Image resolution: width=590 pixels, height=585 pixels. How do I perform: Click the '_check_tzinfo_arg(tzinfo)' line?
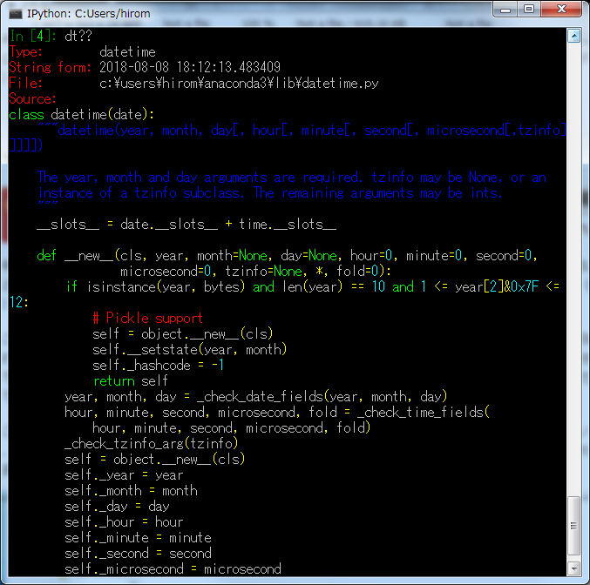click(x=152, y=444)
